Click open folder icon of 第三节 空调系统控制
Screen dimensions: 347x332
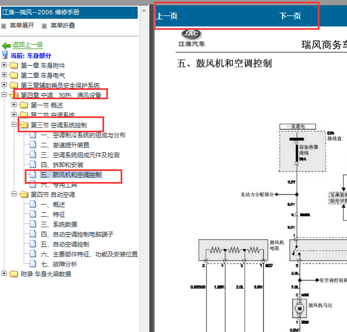(24, 125)
